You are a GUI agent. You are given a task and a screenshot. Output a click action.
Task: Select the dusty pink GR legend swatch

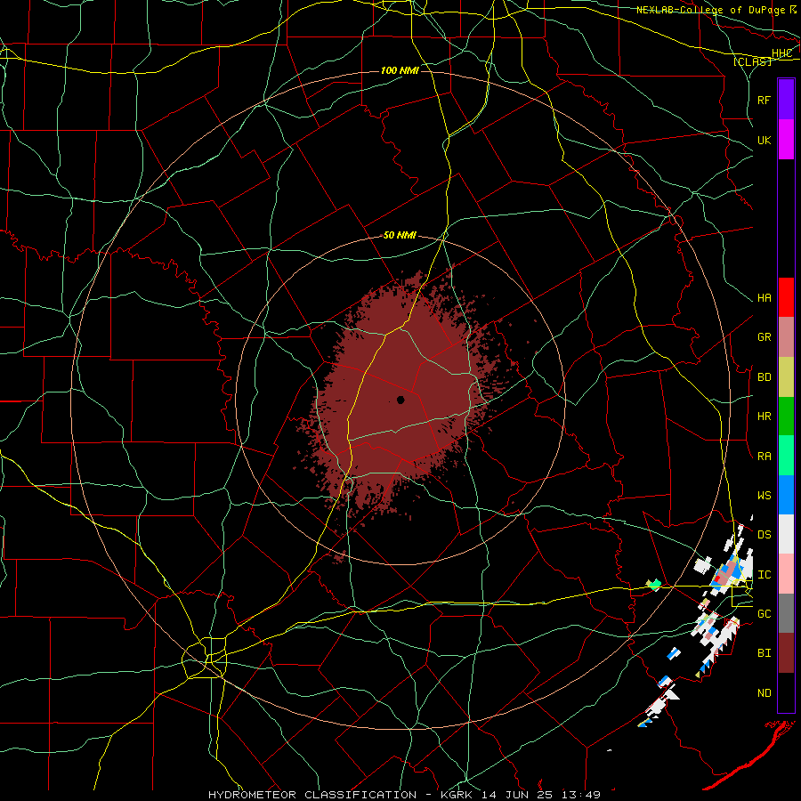(x=786, y=337)
